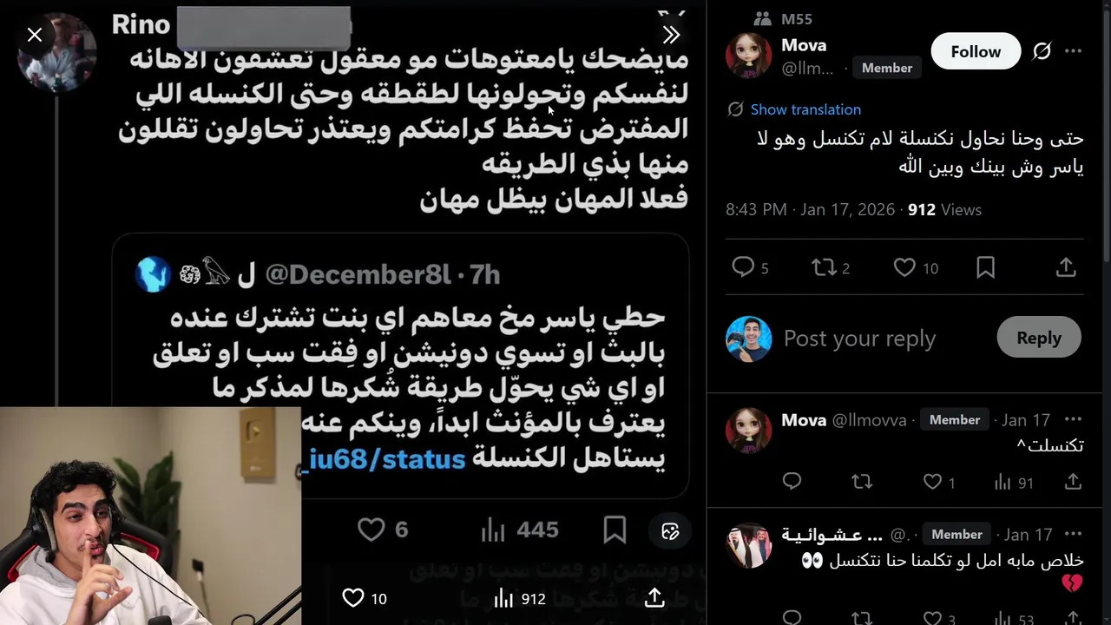This screenshot has height=625, width=1111.
Task: Open Grok icon beside Follow button
Action: [1042, 51]
